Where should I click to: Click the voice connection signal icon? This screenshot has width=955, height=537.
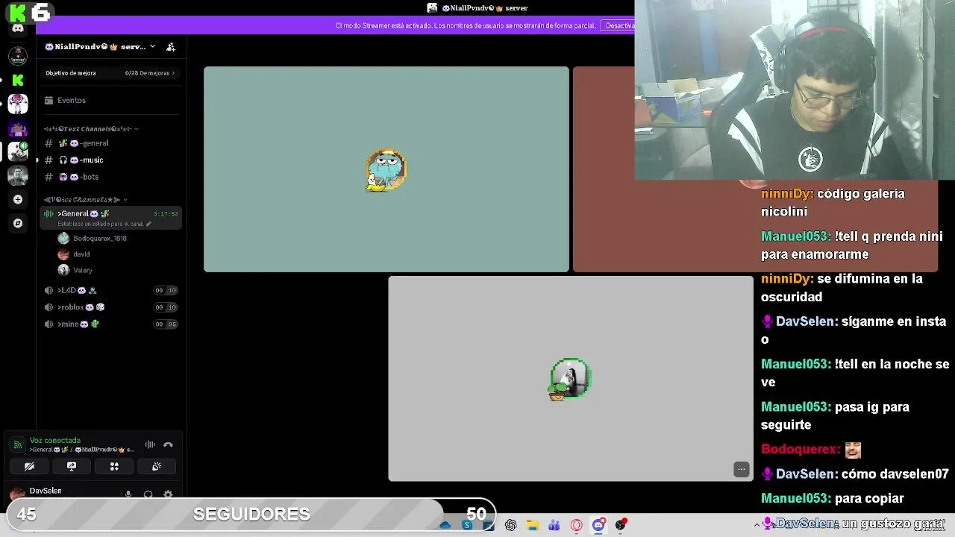tap(17, 445)
